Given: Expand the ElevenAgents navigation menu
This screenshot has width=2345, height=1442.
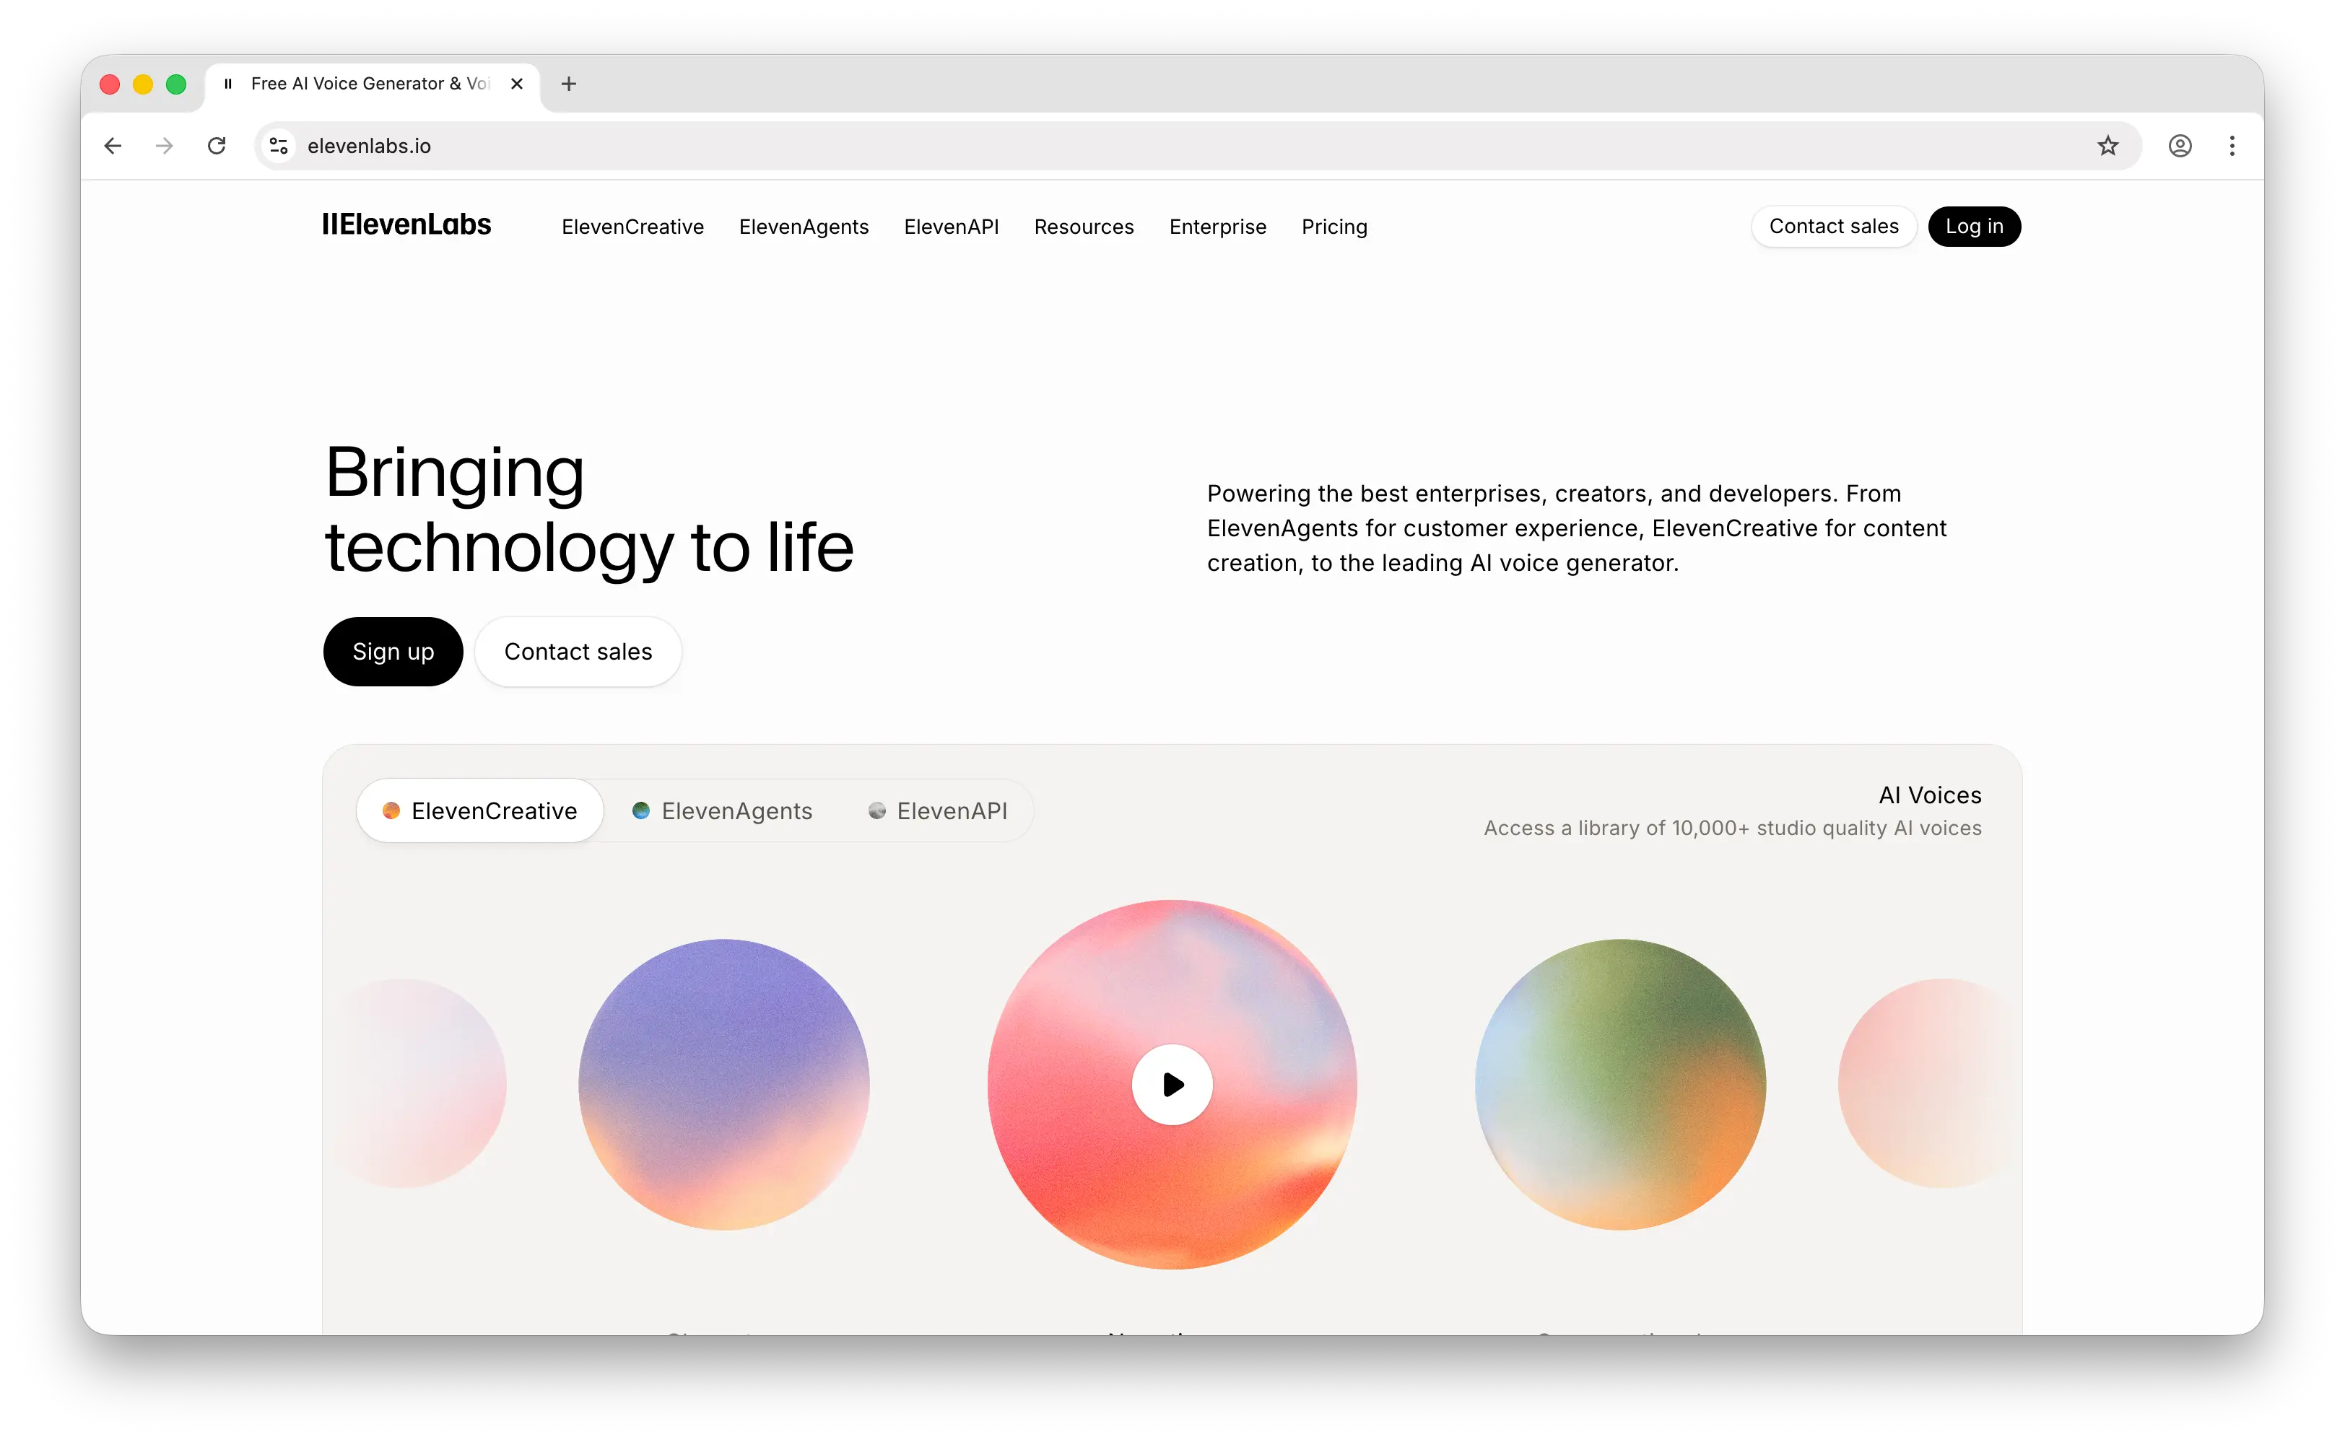Looking at the screenshot, I should click(804, 227).
